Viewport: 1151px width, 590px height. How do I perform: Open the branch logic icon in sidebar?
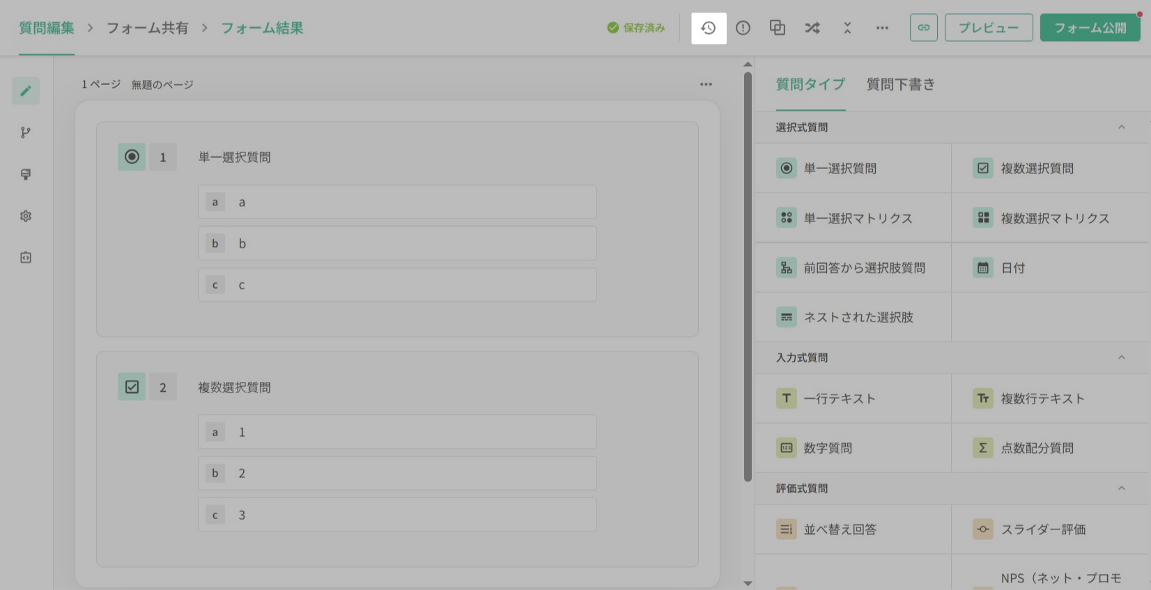click(x=26, y=132)
